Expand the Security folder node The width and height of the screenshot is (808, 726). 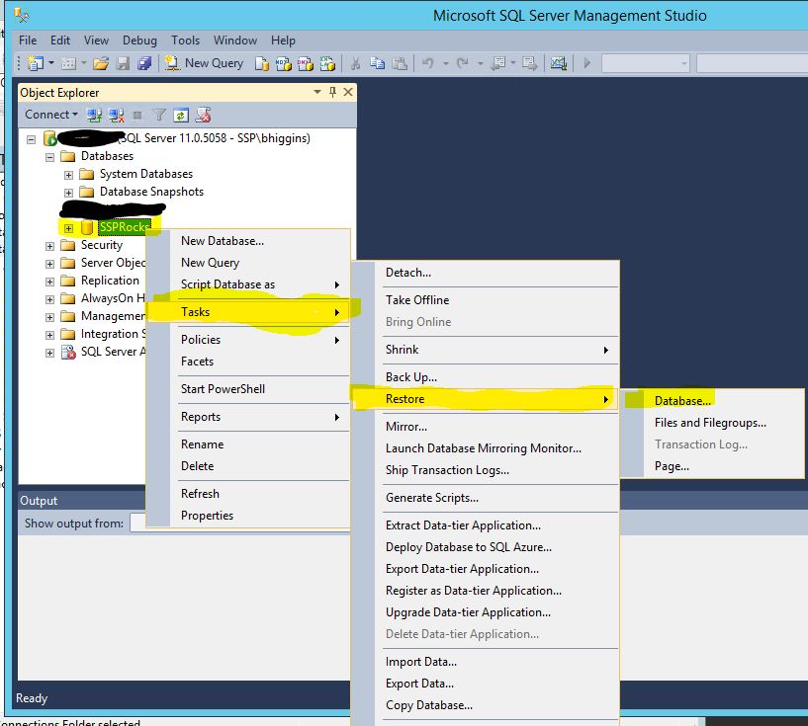(x=50, y=247)
